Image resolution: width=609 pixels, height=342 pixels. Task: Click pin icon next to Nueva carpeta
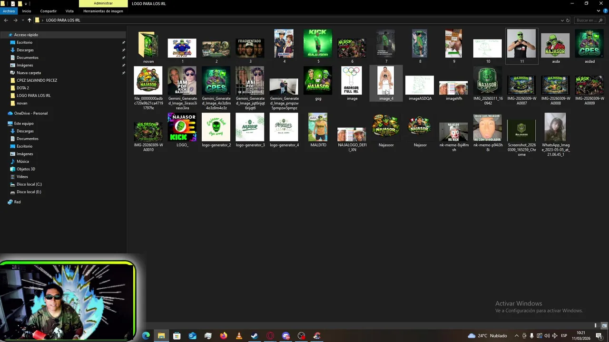(123, 73)
